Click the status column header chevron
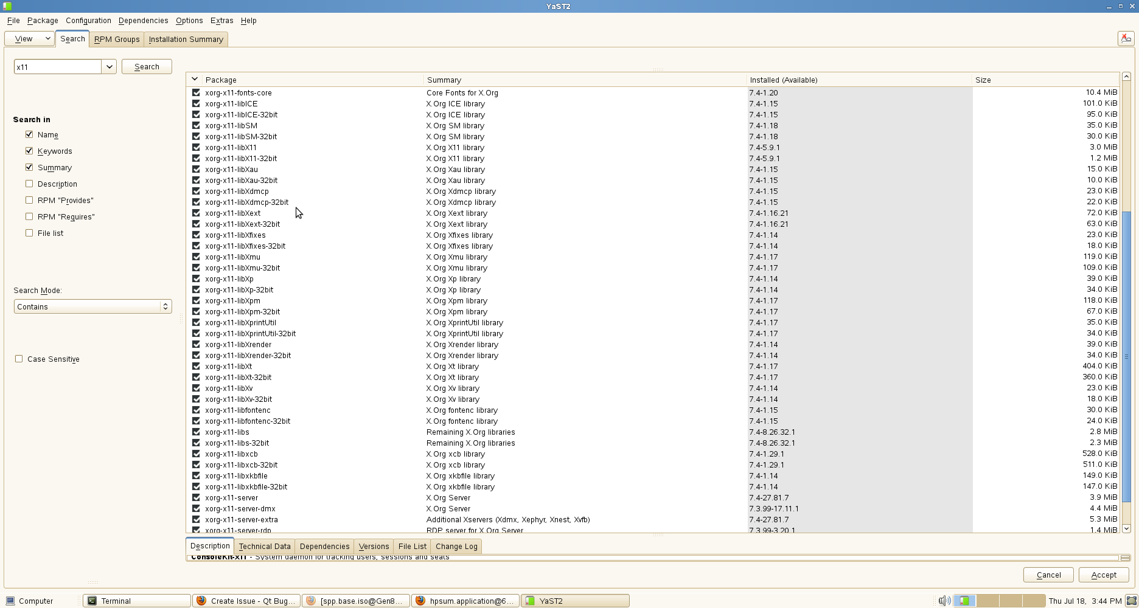1139x608 pixels. (194, 79)
